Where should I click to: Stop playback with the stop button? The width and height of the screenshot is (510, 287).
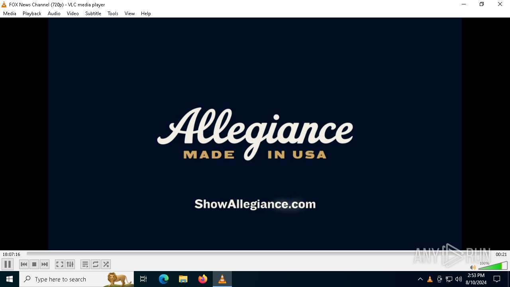click(x=34, y=264)
